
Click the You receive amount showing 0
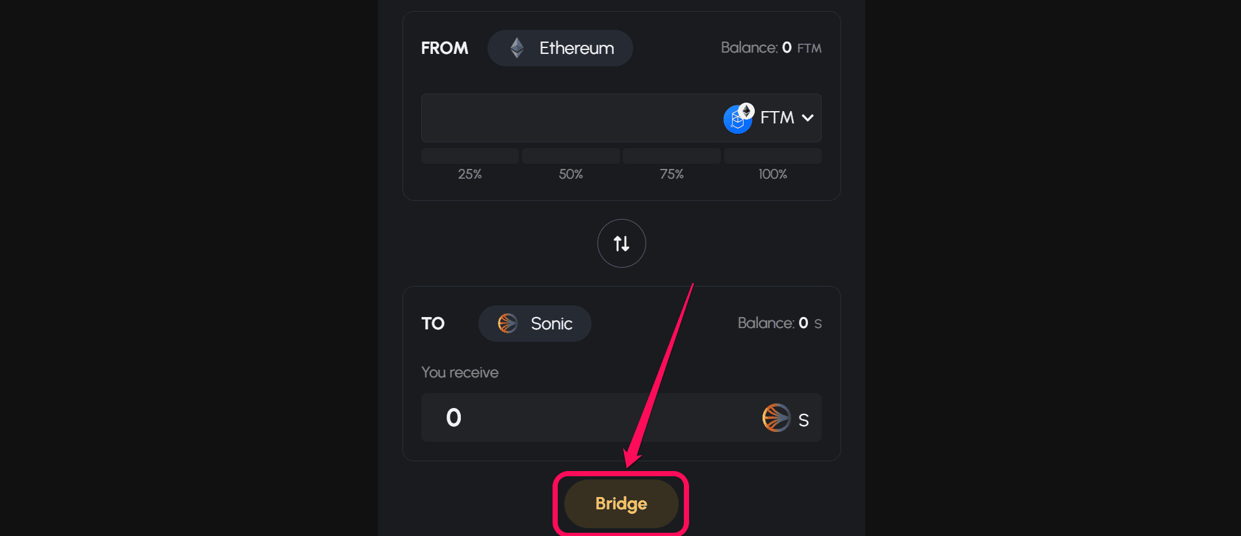pos(454,418)
